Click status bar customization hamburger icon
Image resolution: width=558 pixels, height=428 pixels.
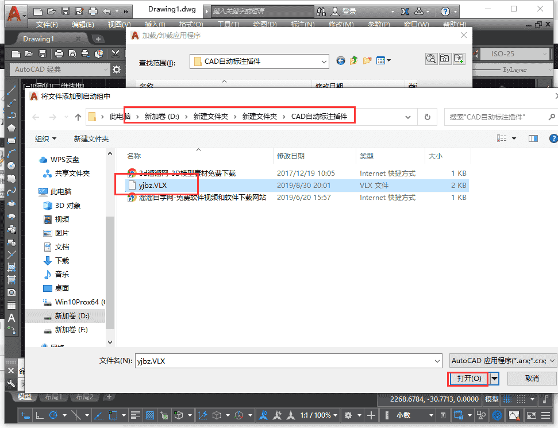[545, 415]
